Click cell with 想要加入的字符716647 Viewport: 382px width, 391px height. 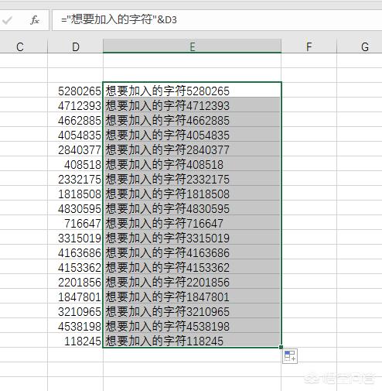click(x=192, y=222)
